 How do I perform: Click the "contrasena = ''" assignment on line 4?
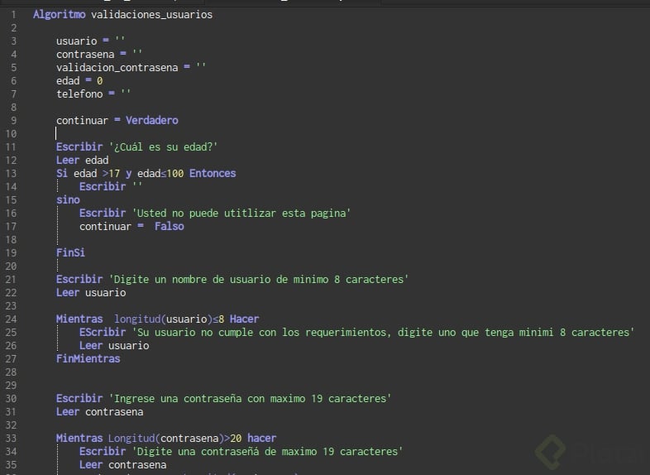pos(99,55)
